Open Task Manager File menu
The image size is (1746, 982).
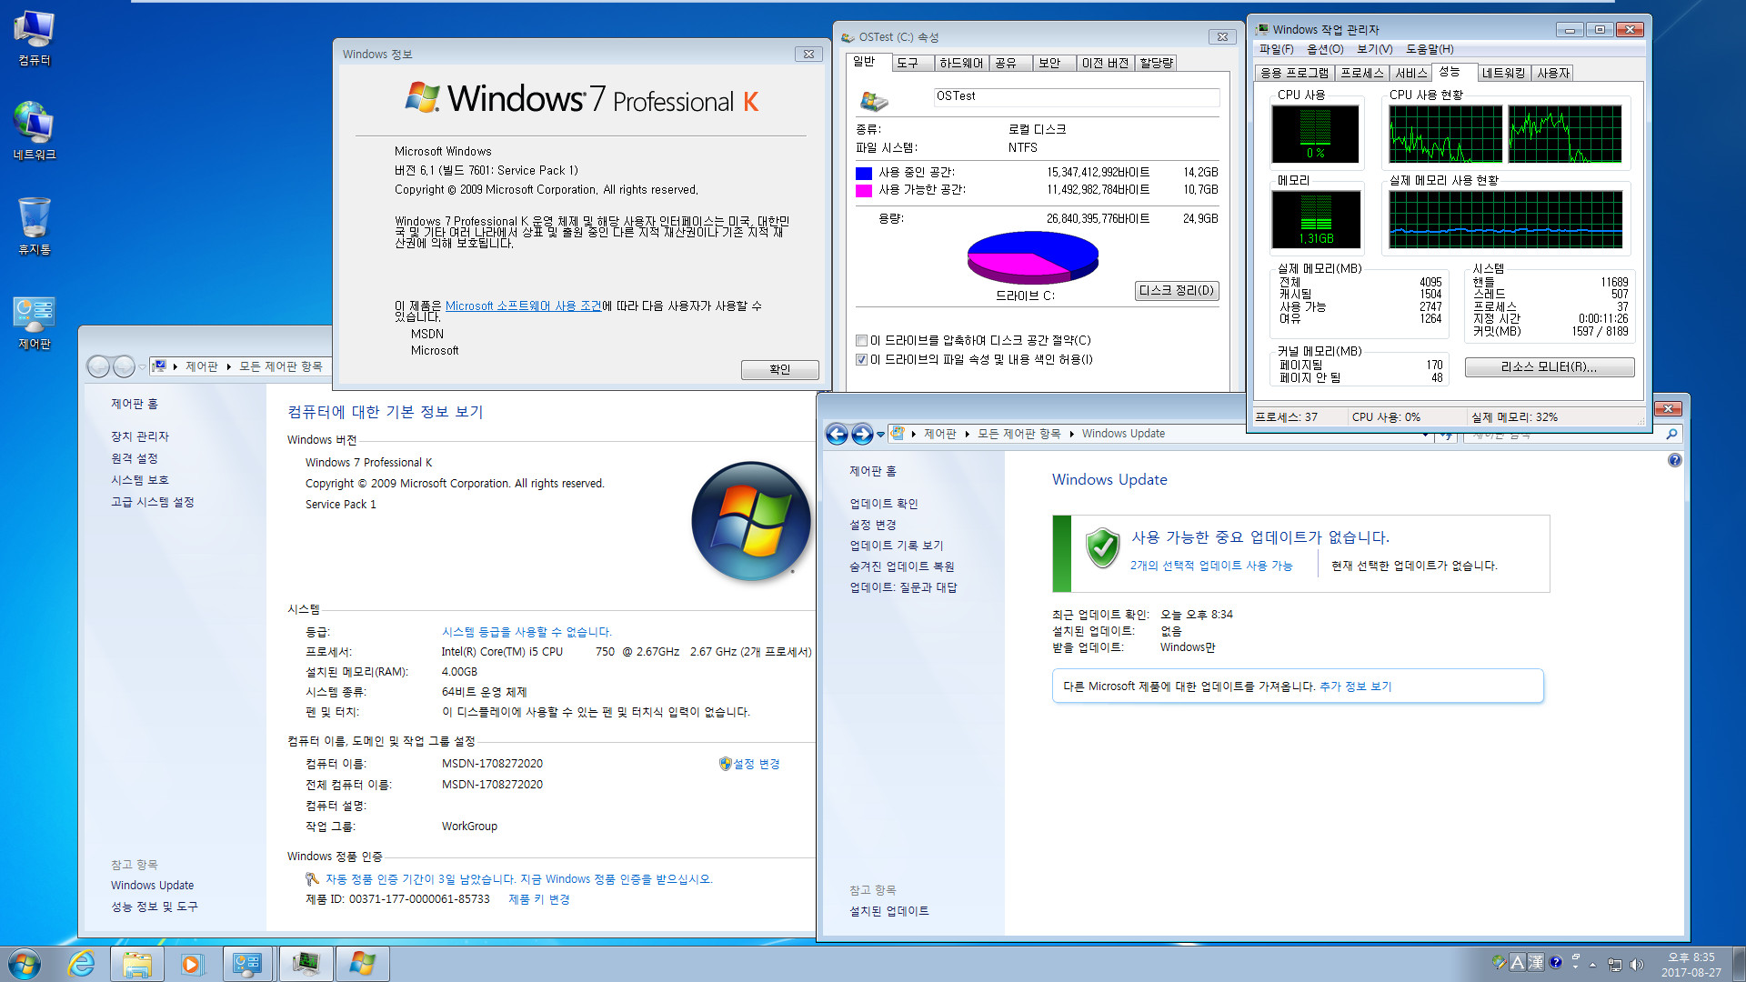point(1276,49)
